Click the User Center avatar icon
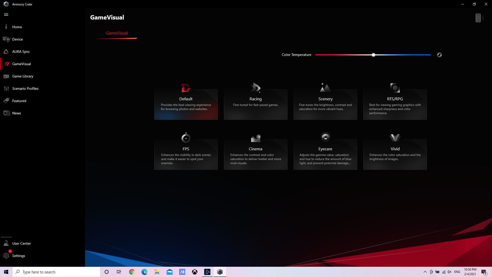The width and height of the screenshot is (492, 277). point(6,243)
